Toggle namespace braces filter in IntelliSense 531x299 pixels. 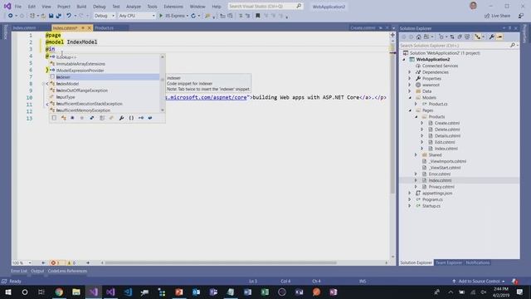131,118
